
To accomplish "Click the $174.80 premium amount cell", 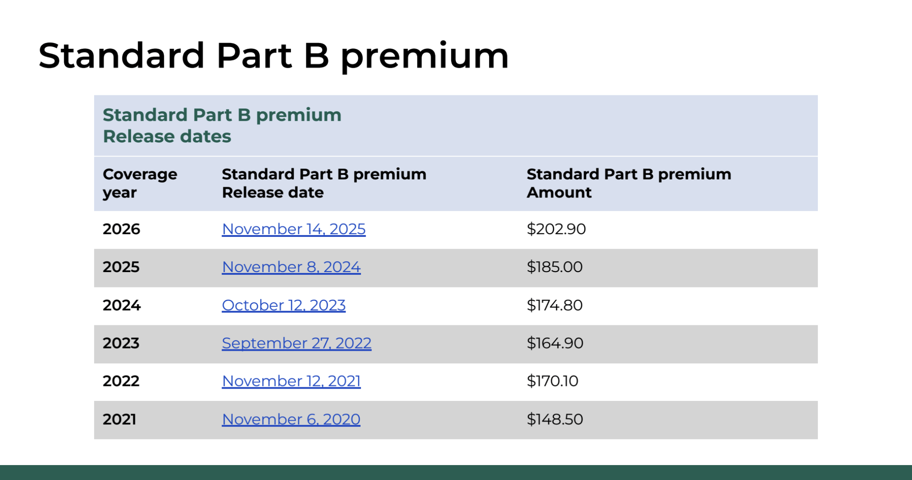I will coord(555,306).
